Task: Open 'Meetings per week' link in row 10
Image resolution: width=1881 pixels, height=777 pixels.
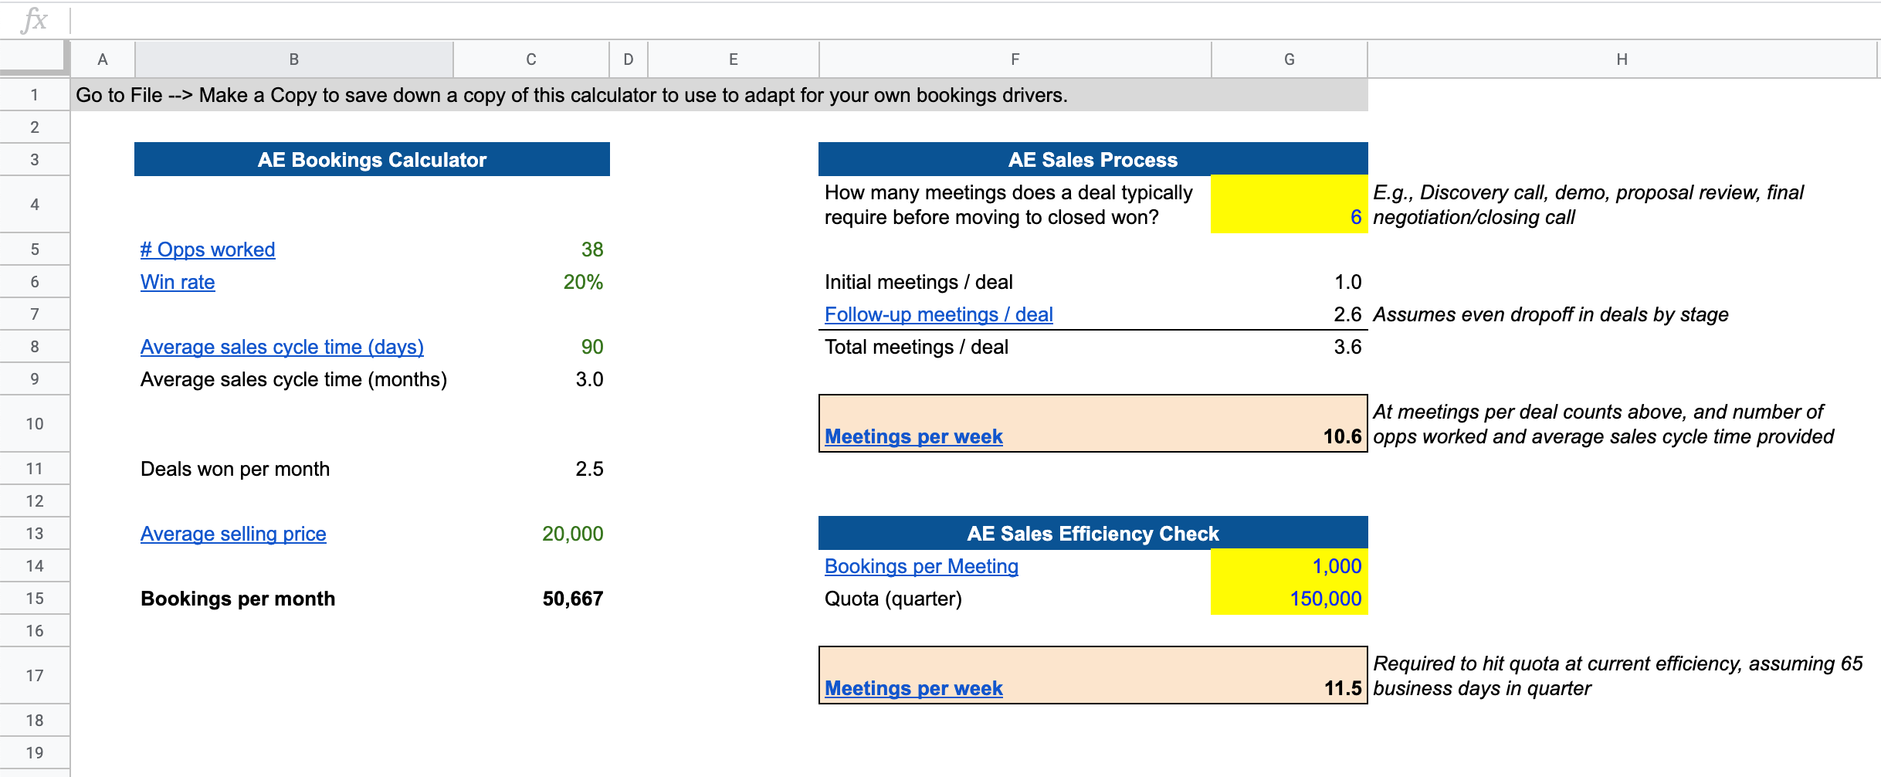Action: tap(913, 436)
